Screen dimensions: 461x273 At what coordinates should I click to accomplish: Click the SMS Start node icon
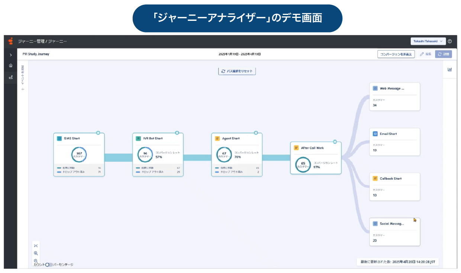click(x=59, y=139)
